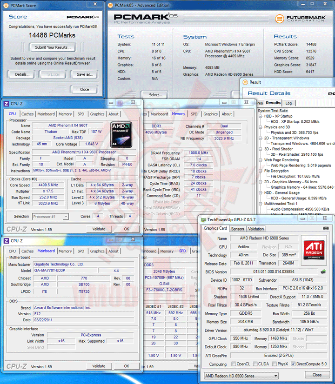Screen dimensions: 335x384
Task: Open the Validation tab in GPU-Z
Action: coord(256,229)
